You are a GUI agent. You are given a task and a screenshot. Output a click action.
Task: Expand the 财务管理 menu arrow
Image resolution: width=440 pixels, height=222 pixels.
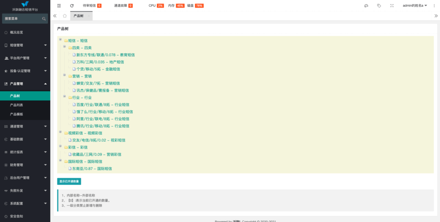coord(45,165)
